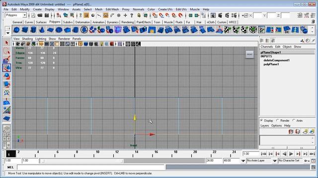Screen dimensions: 318x178
Task: Click the current time field showing 1.00
Action: [x=251, y=154]
